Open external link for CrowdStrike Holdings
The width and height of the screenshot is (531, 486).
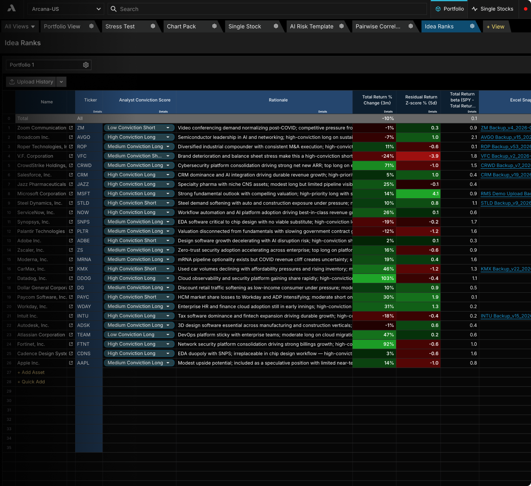coord(71,165)
